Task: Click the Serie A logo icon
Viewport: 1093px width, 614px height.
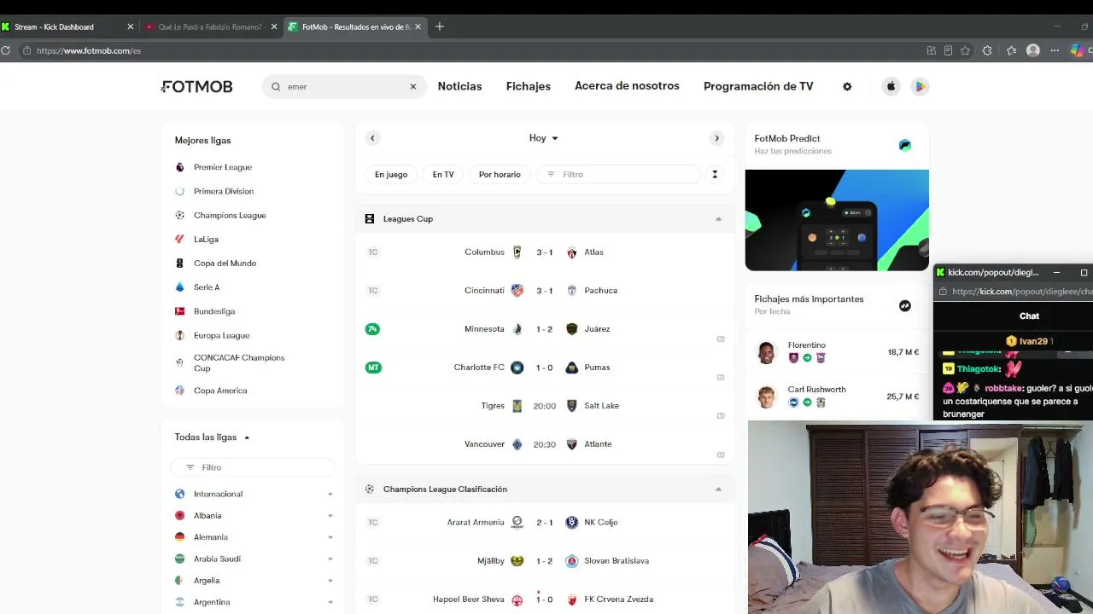Action: pyautogui.click(x=179, y=287)
